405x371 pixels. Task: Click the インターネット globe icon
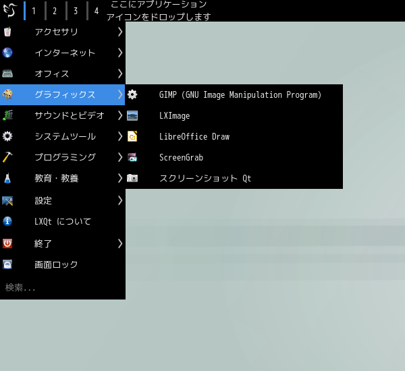(7, 53)
